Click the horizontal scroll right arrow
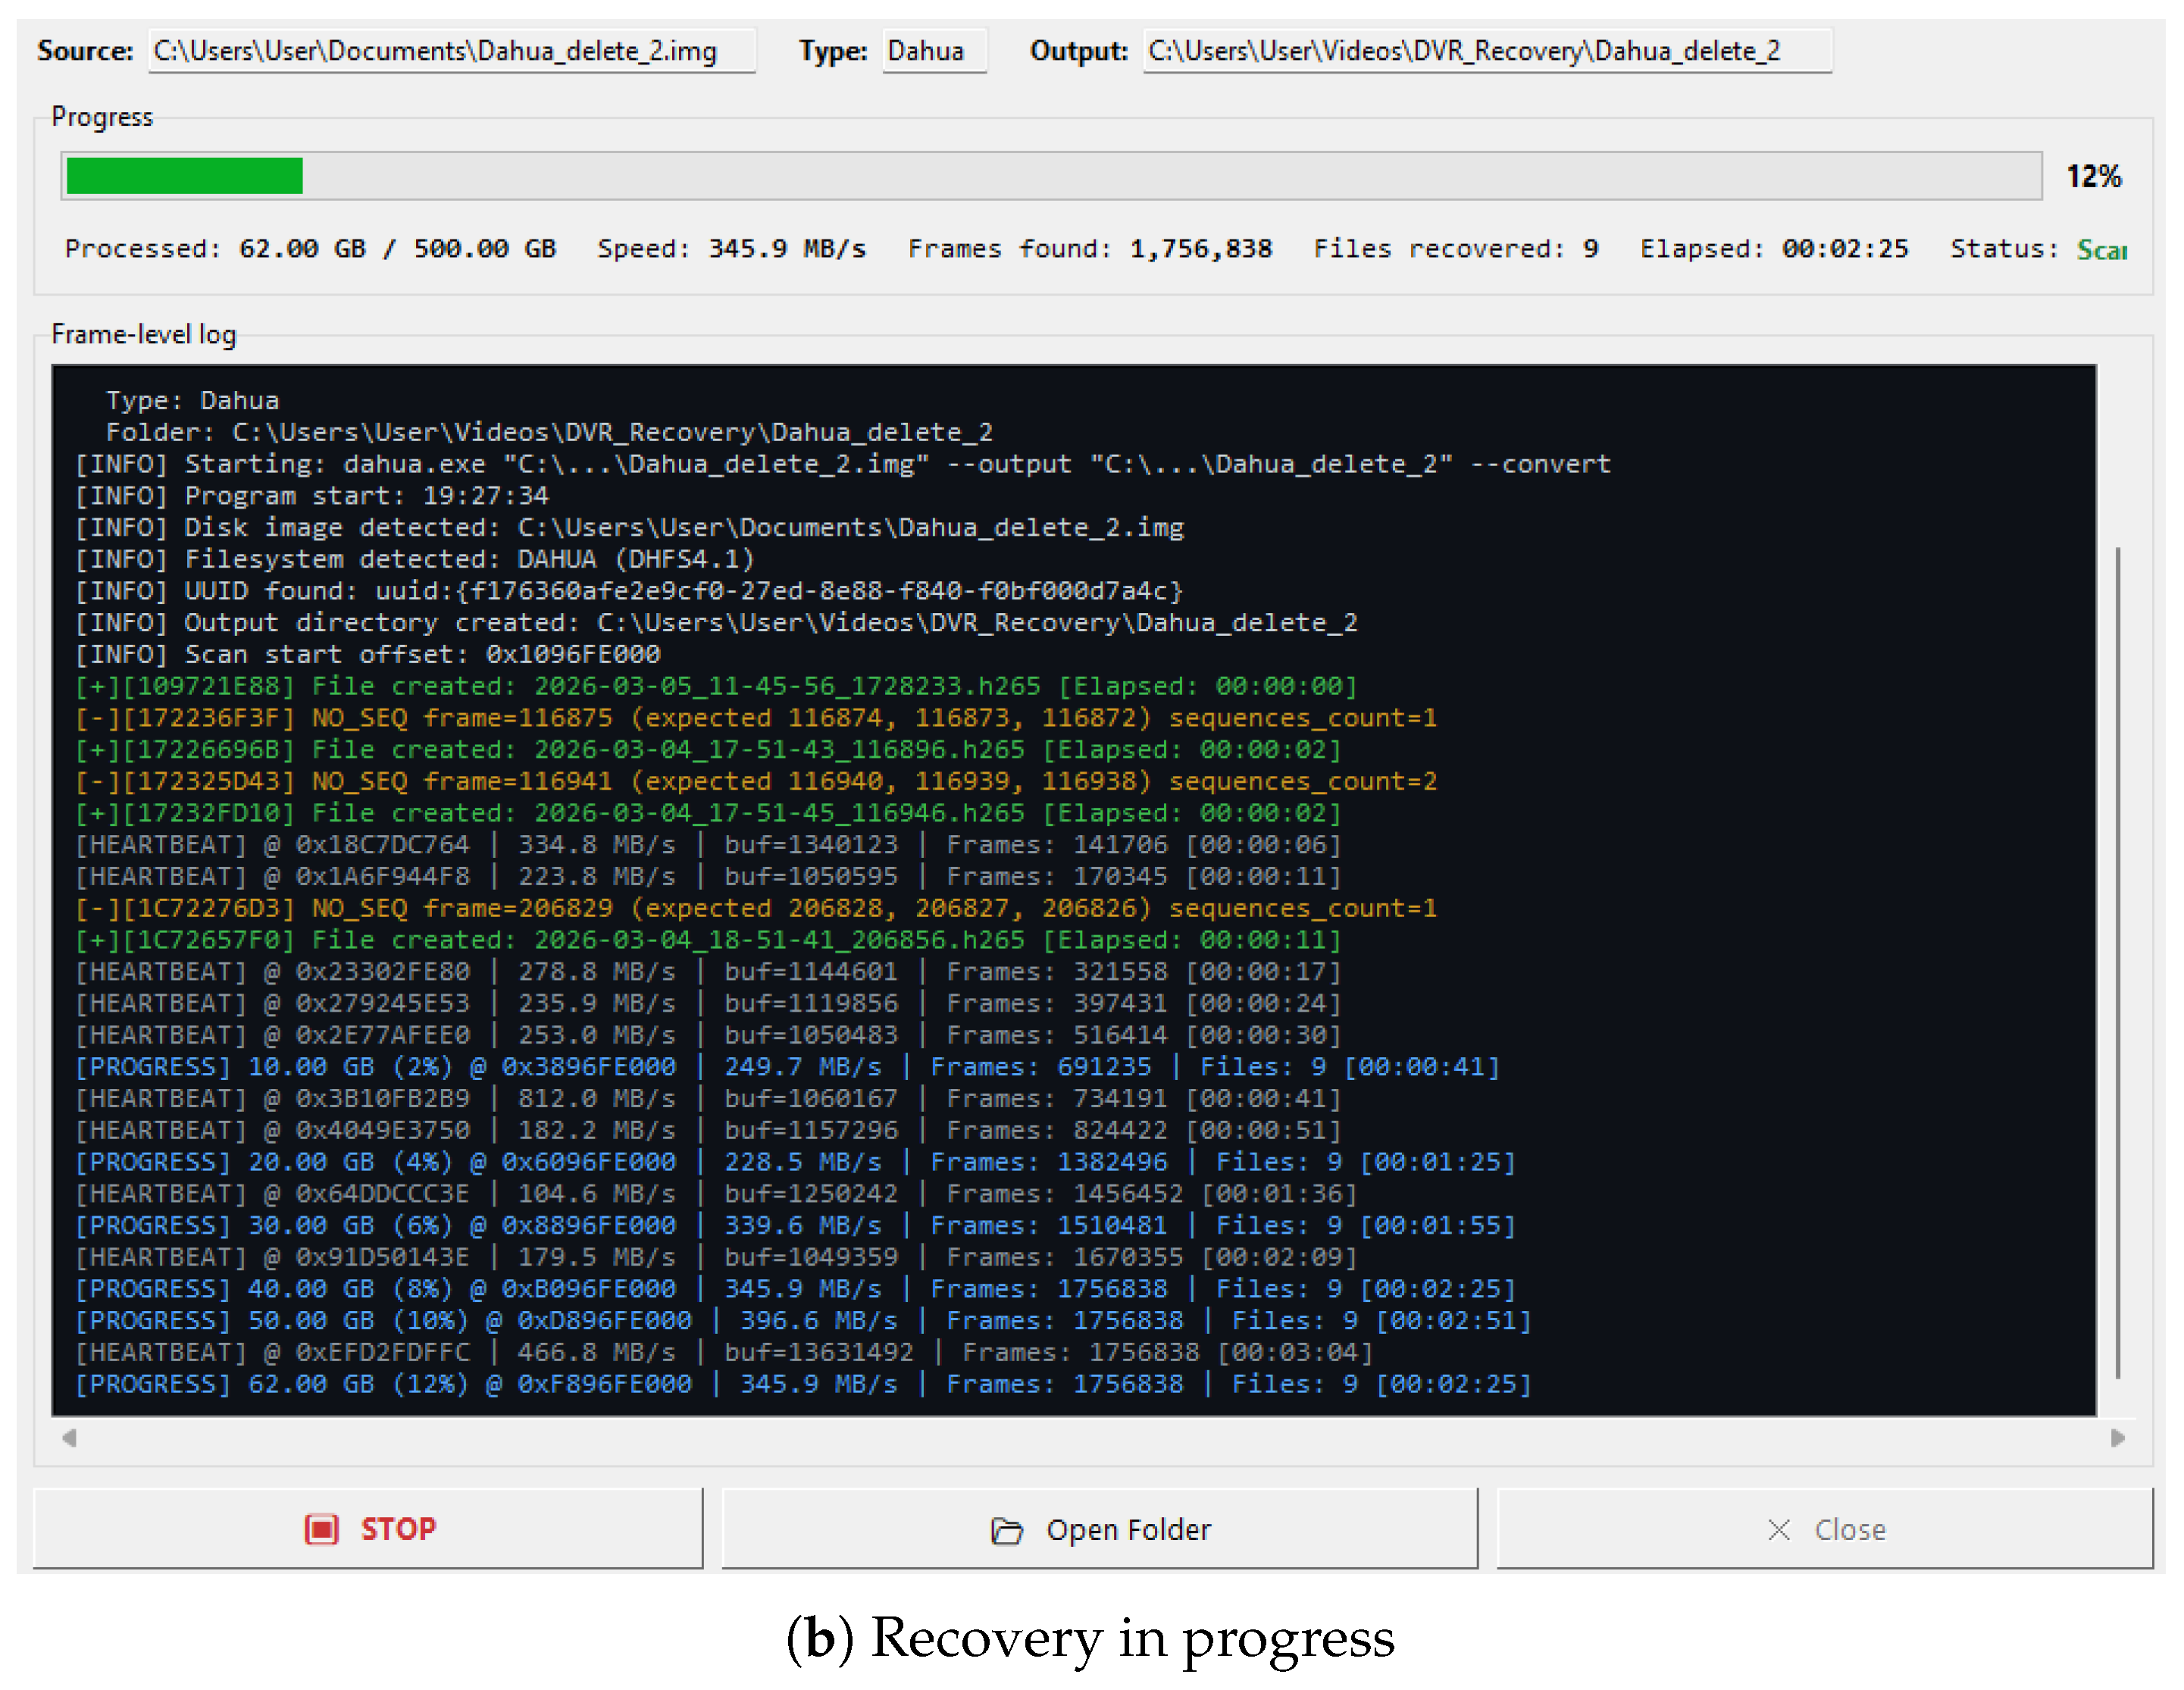The image size is (2184, 1690). pos(2117,1438)
